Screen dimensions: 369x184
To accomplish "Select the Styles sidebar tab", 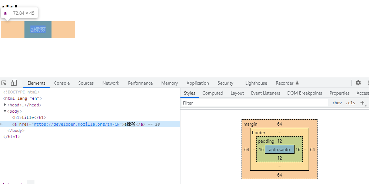I will pos(189,93).
